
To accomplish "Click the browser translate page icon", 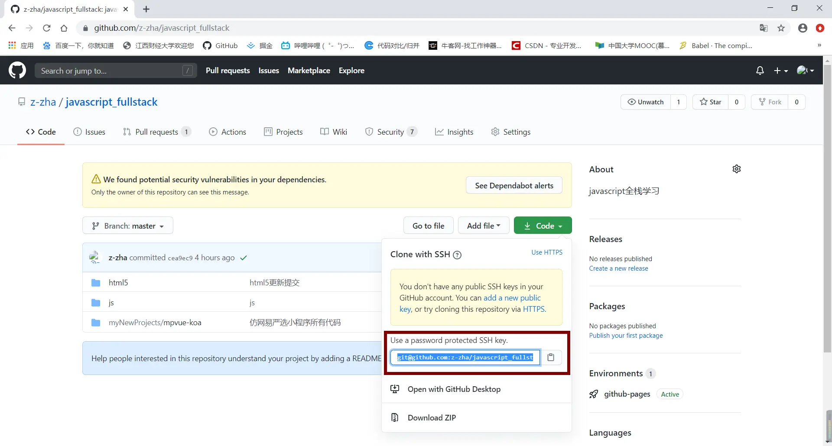I will [x=764, y=28].
